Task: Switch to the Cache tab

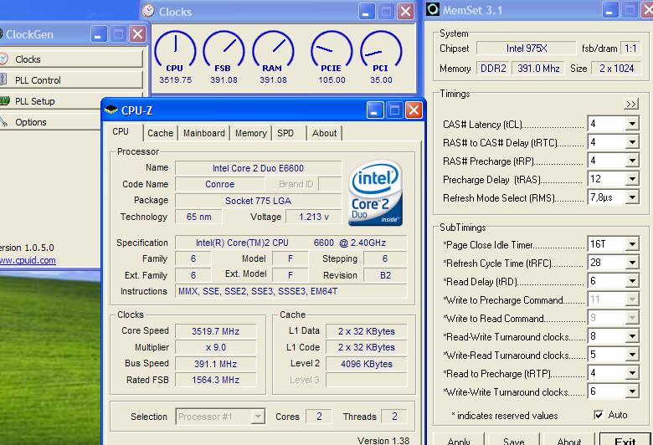Action: pyautogui.click(x=161, y=133)
